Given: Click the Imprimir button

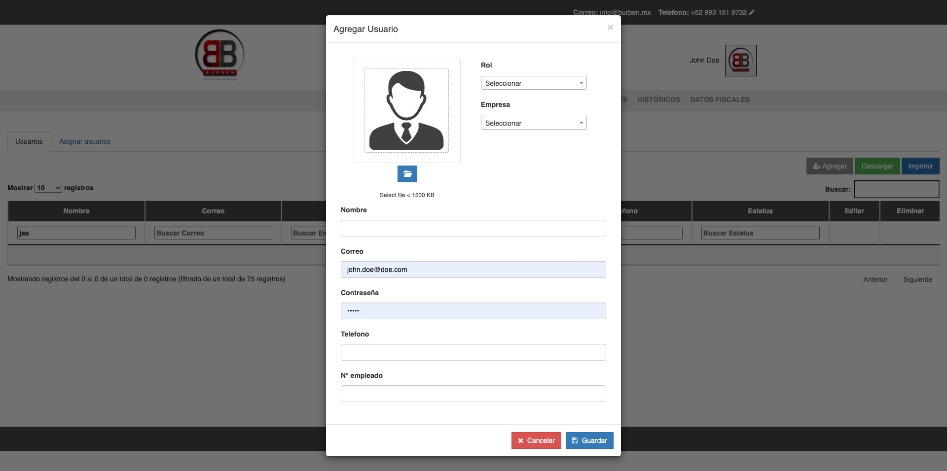Looking at the screenshot, I should click(920, 166).
